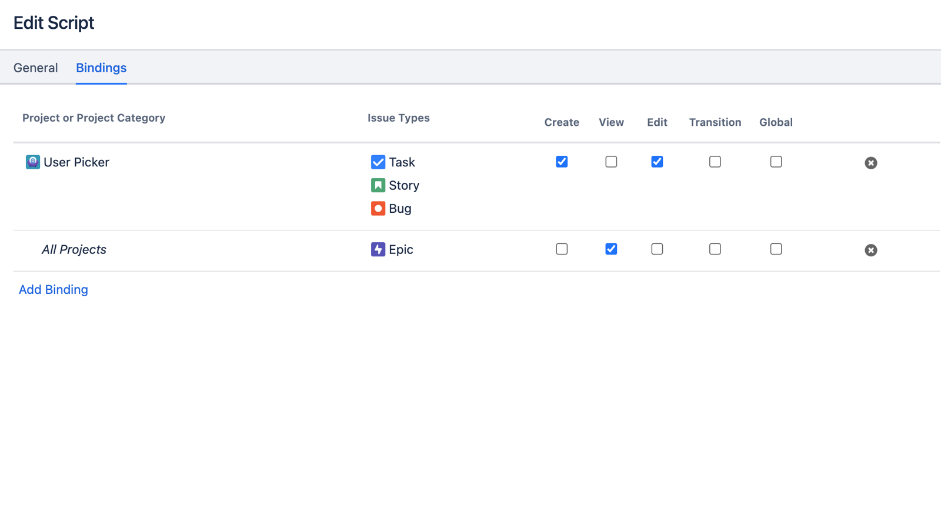The height and width of the screenshot is (529, 941).
Task: Click the Add Binding link
Action: tap(54, 290)
